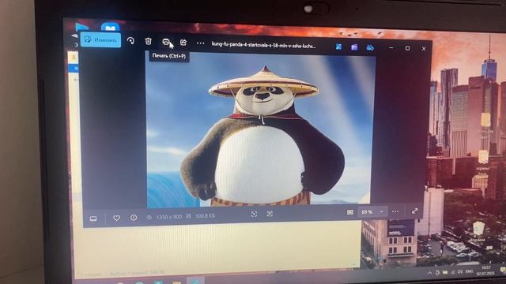The image size is (506, 284).
Task: Click the panda image in the viewer
Action: 260,130
